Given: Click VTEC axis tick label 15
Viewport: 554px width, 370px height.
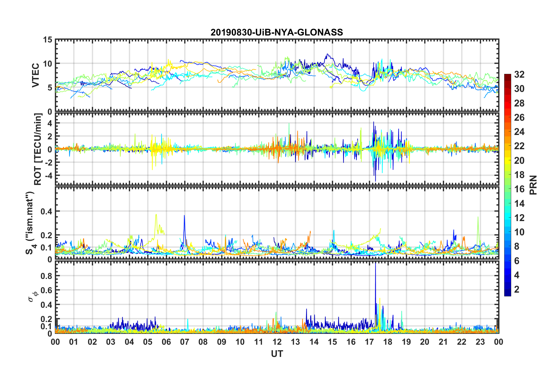Looking at the screenshot, I should (x=48, y=40).
